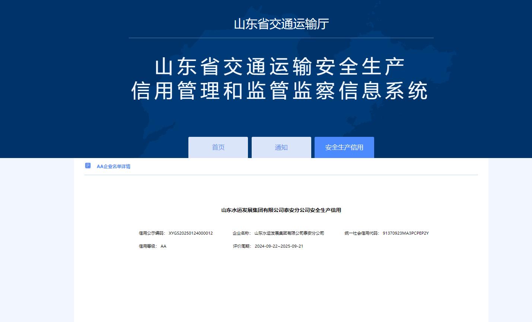Image resolution: width=532 pixels, height=322 pixels.
Task: Select the credit code 91370923MA3PCPEP2Y
Action: pyautogui.click(x=405, y=233)
